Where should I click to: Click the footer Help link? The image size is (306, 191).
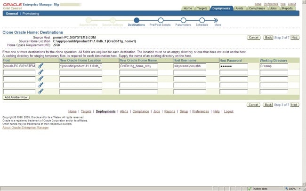pyautogui.click(x=216, y=111)
